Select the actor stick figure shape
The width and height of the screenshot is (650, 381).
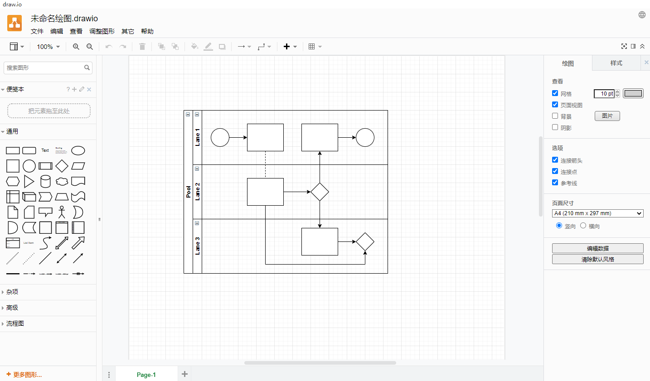tap(62, 212)
